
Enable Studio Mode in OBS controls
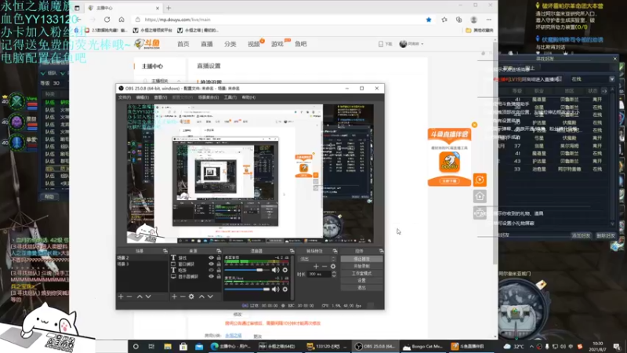[361, 273]
